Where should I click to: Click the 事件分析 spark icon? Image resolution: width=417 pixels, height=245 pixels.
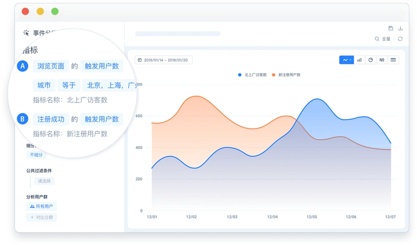tap(26, 33)
